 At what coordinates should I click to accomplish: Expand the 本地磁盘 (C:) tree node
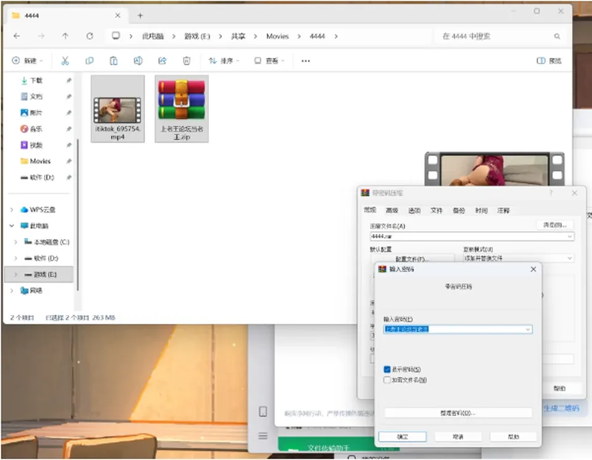(15, 242)
